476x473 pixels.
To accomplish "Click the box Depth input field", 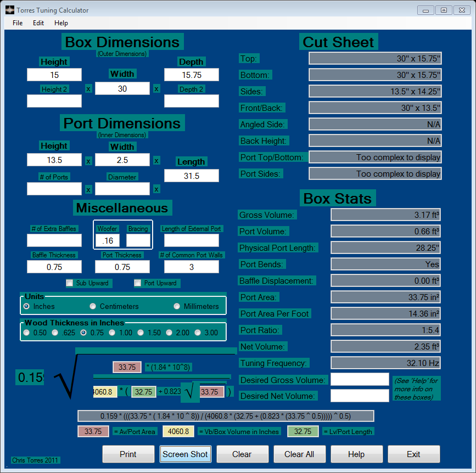I will (x=192, y=75).
